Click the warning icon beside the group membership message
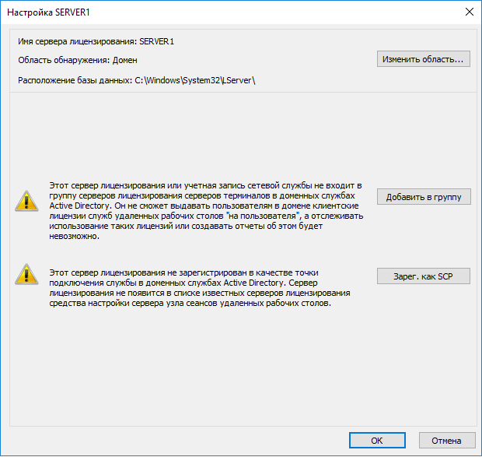 click(26, 201)
